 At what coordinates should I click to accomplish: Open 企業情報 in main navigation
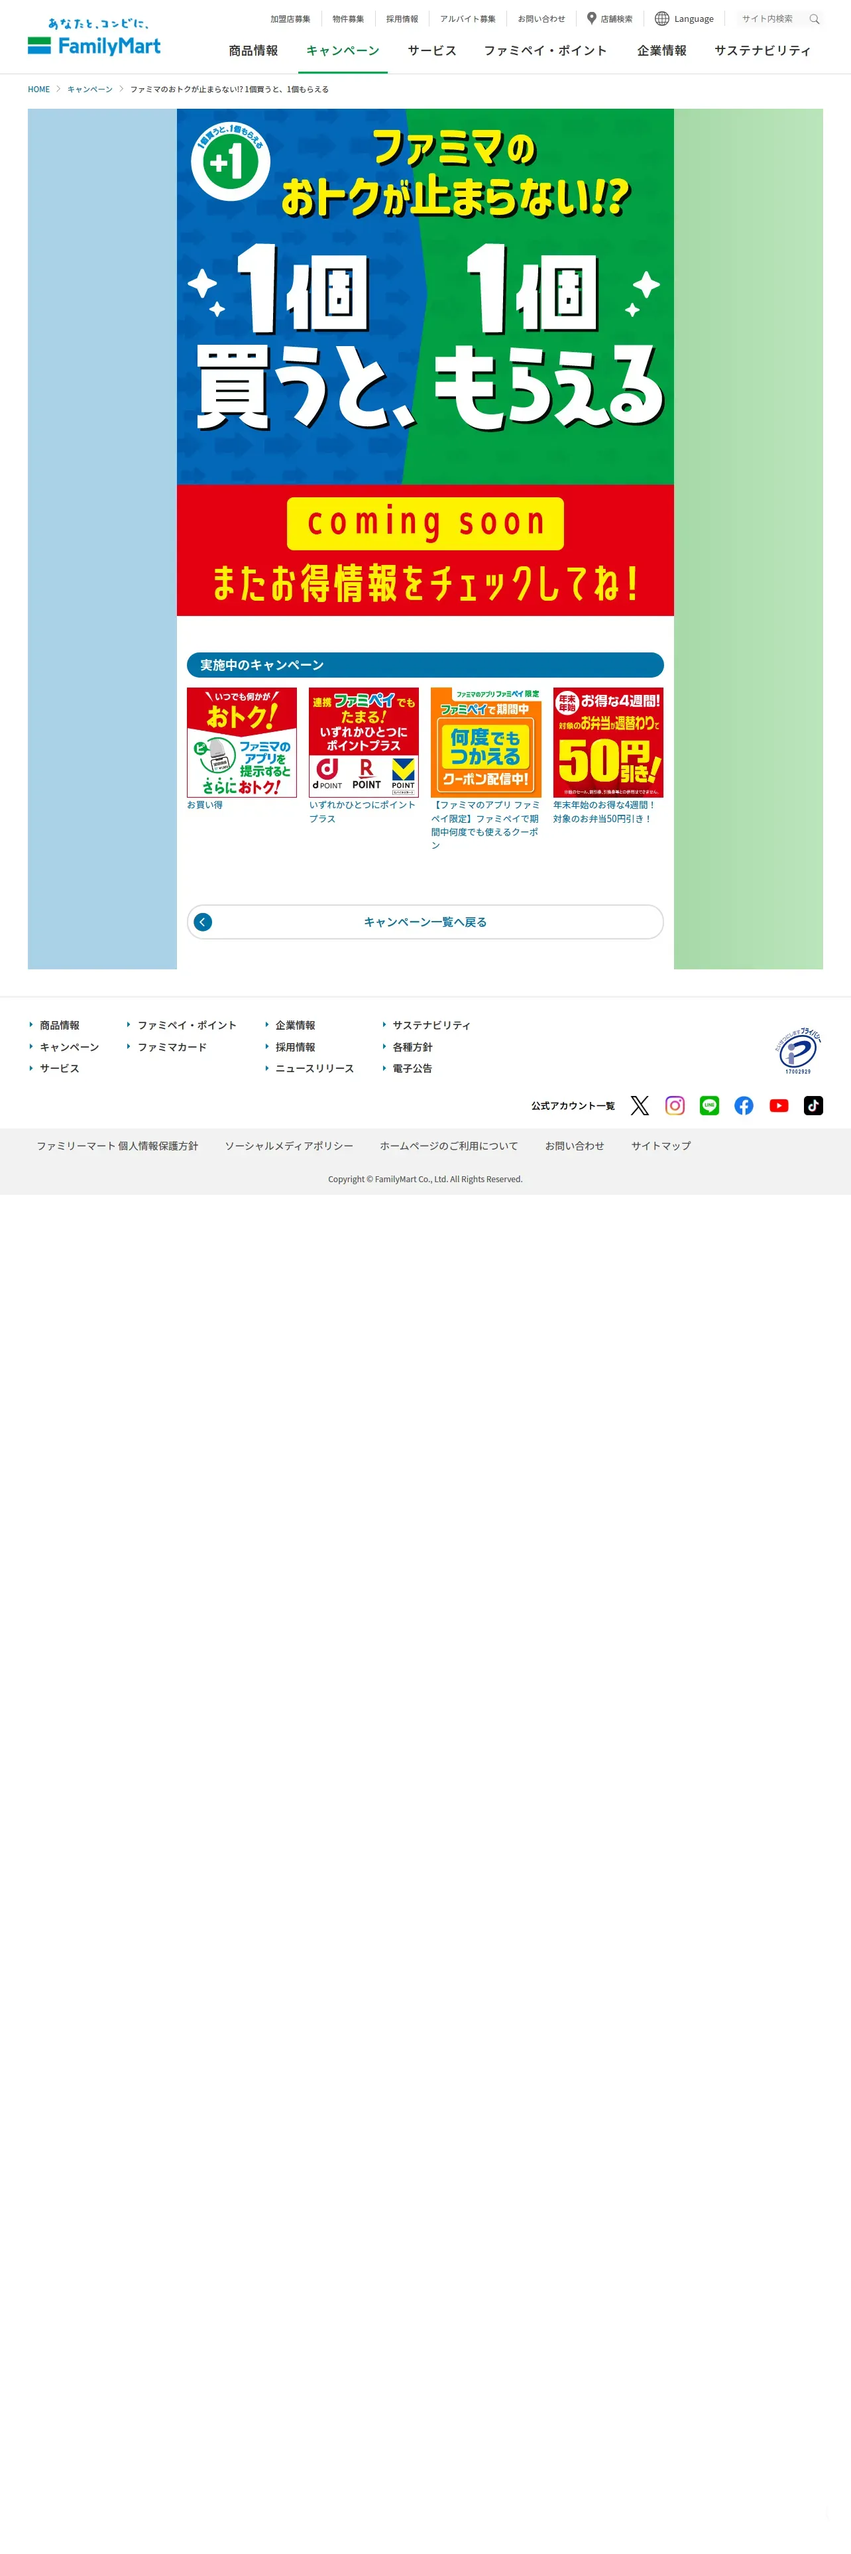(662, 50)
